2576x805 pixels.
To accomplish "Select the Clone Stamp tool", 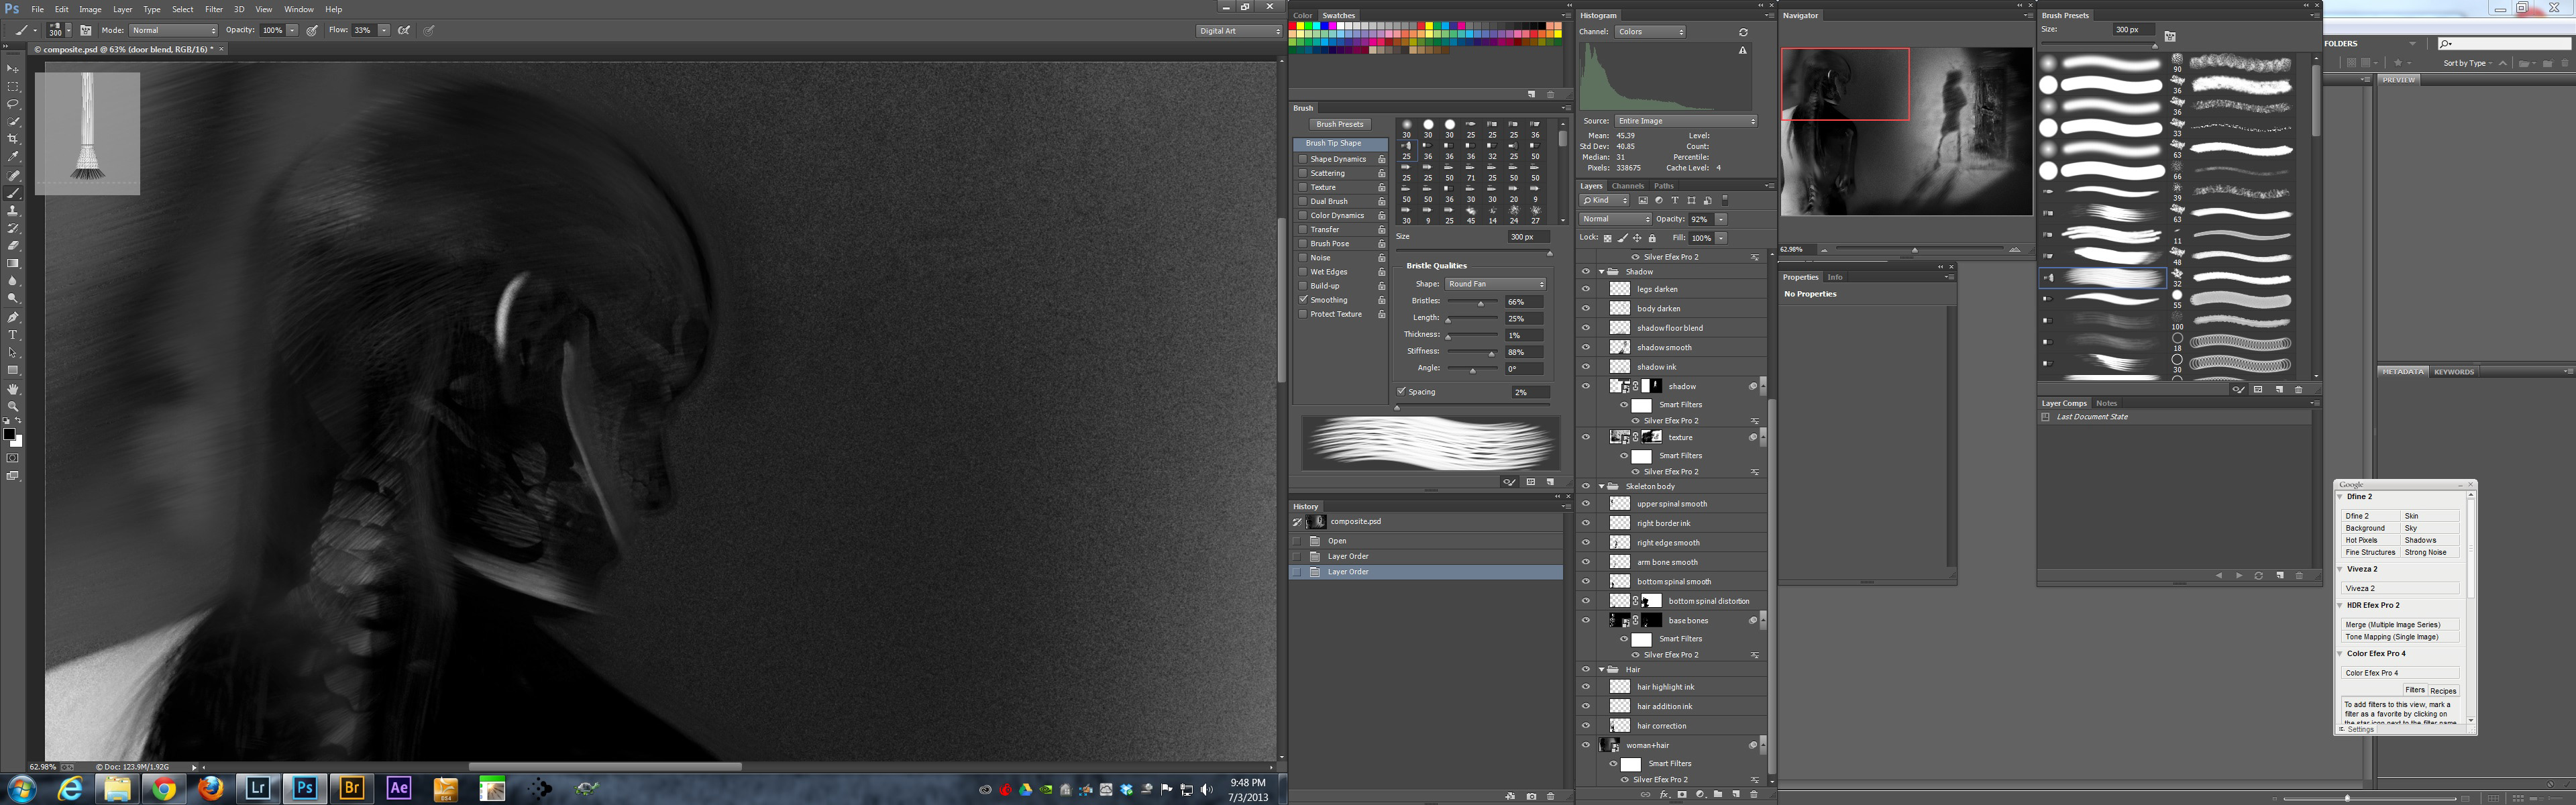I will (13, 211).
